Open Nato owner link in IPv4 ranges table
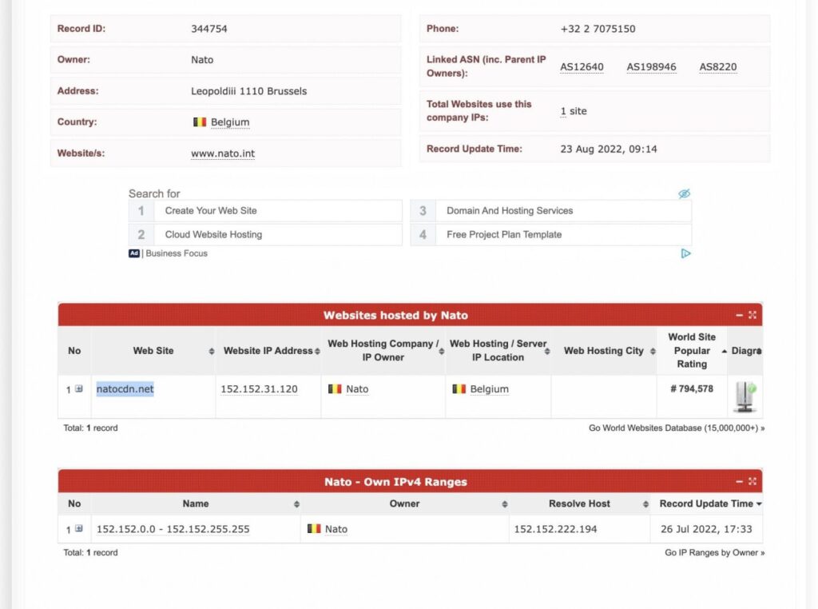Image resolution: width=818 pixels, height=609 pixels. [336, 528]
